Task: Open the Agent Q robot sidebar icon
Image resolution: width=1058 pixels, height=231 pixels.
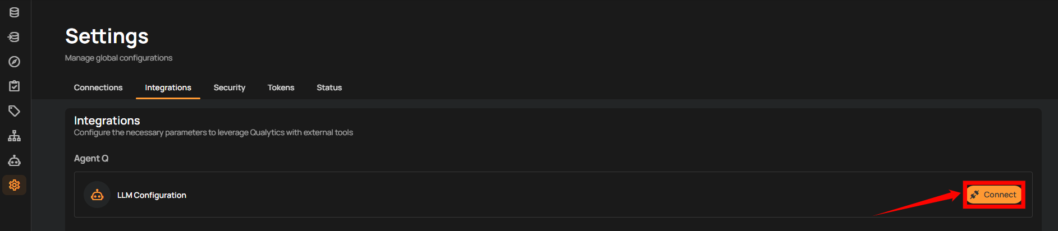Action: point(15,161)
